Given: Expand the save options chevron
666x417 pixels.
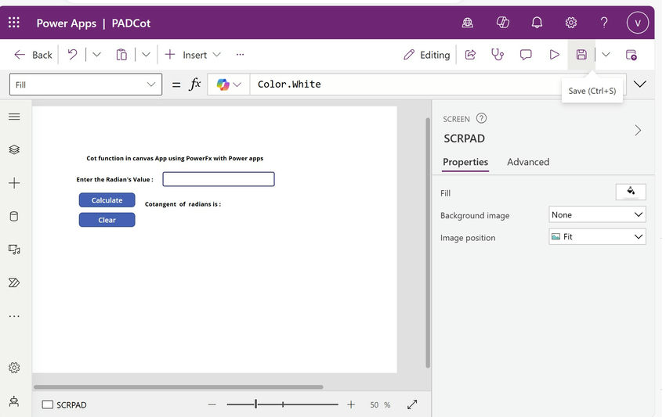Looking at the screenshot, I should (606, 55).
